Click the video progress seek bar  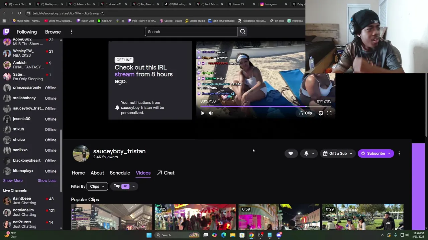(266, 106)
